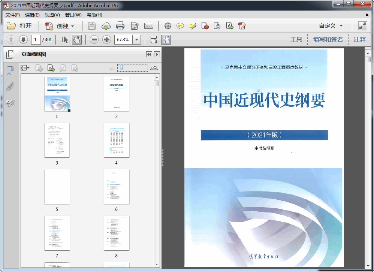Select page 3 thumbnail

pyautogui.click(x=57, y=140)
